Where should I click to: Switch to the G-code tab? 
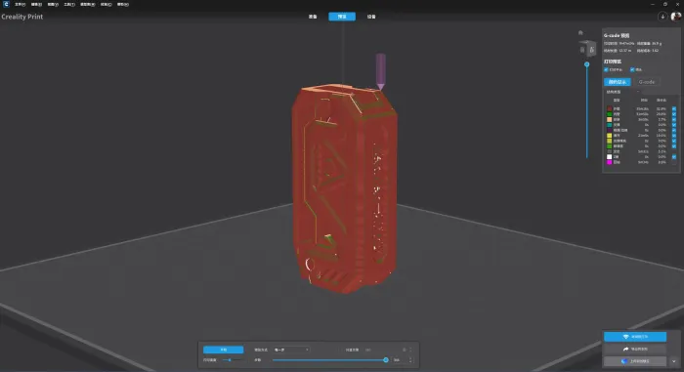pos(647,82)
